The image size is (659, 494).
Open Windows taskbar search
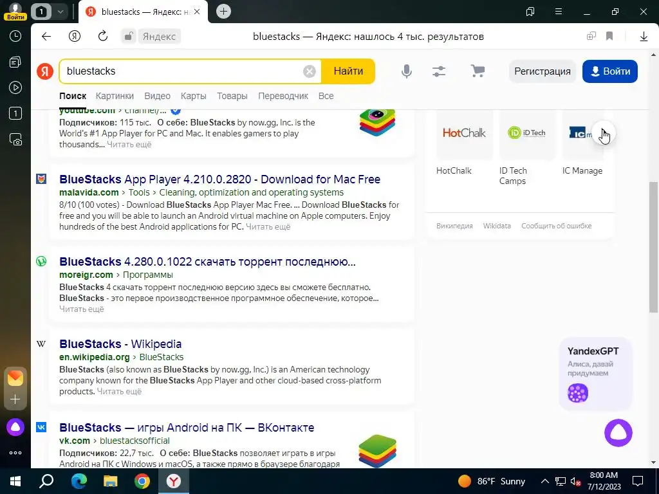[x=46, y=481]
